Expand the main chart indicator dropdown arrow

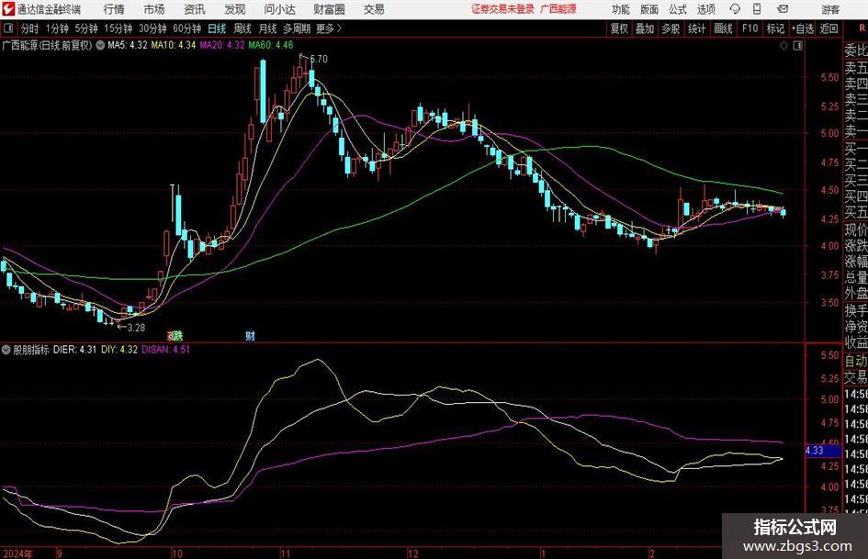[x=100, y=45]
